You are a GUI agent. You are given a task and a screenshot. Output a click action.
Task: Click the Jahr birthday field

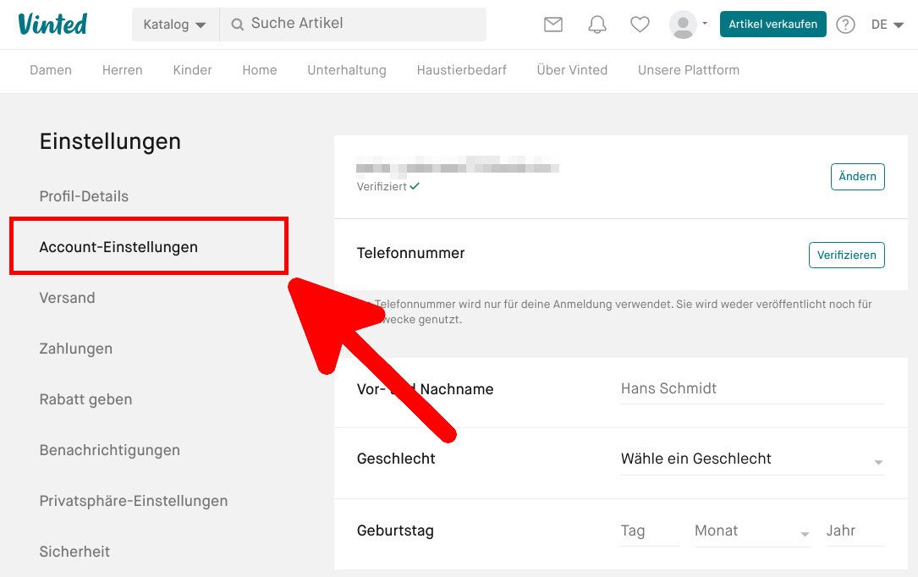coord(855,530)
